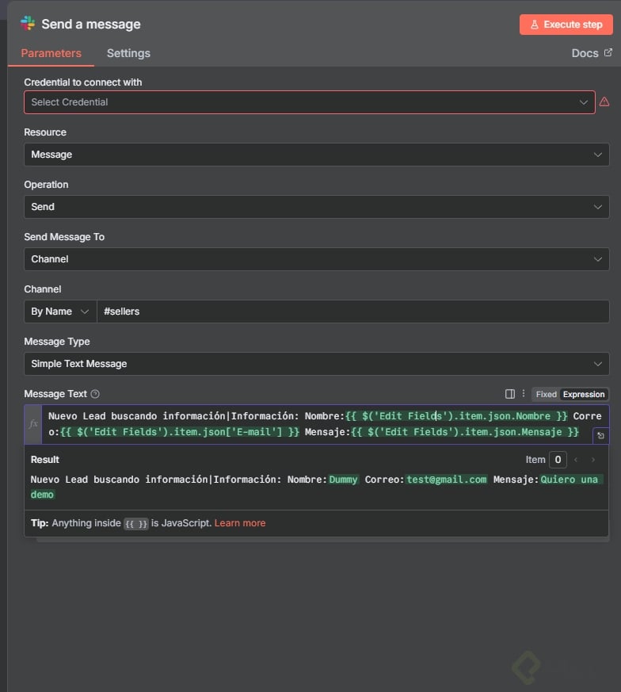Expand the Resource dropdown showing Message

pyautogui.click(x=316, y=155)
